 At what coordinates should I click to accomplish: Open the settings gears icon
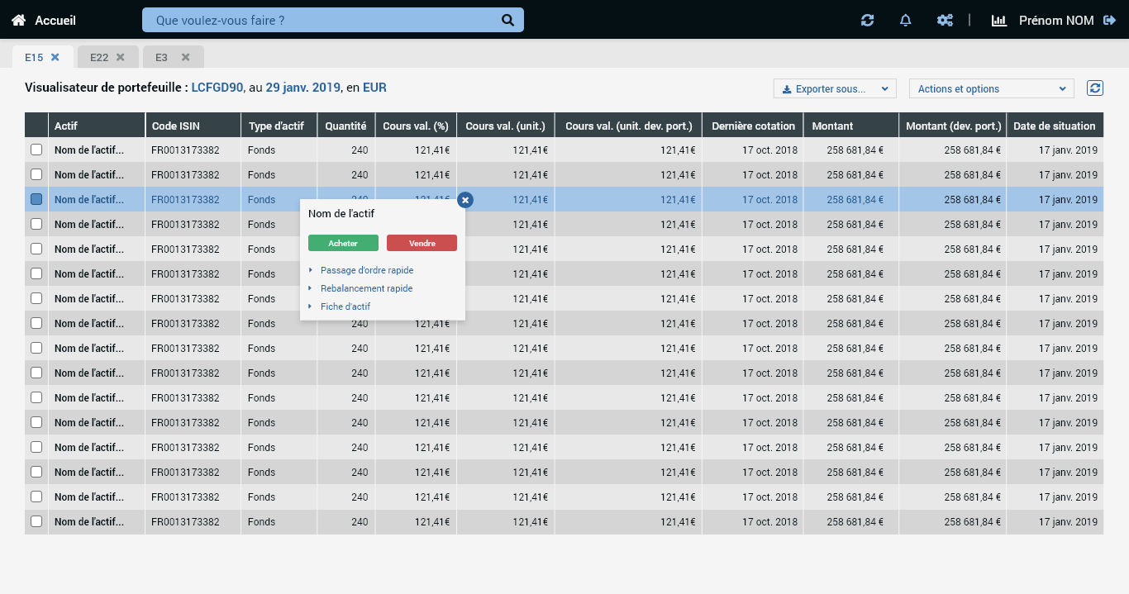(945, 20)
